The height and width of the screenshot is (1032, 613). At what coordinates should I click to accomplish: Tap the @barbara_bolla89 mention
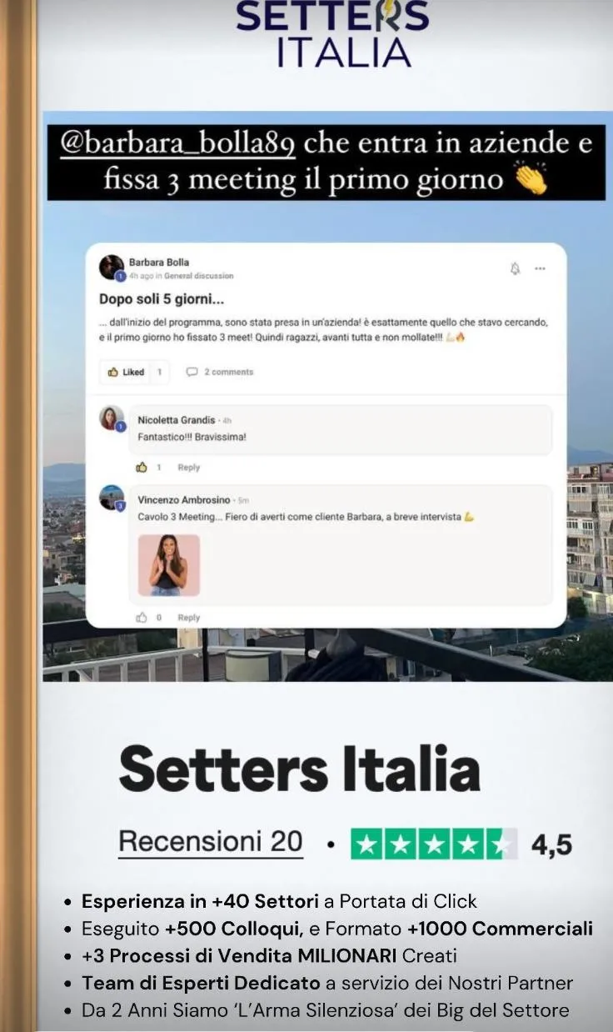[x=179, y=143]
